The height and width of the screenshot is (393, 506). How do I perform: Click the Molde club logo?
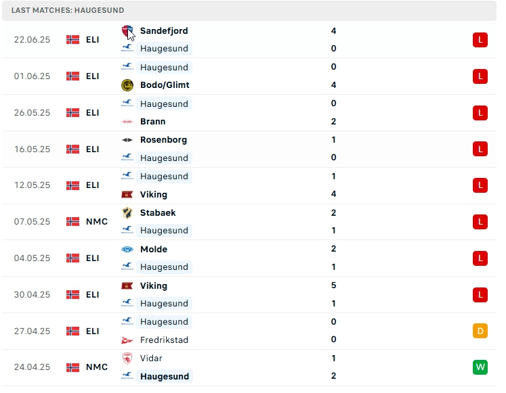tap(127, 250)
